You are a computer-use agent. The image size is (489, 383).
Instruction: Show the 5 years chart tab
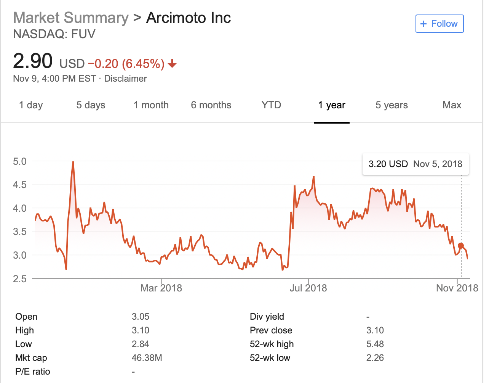(392, 105)
